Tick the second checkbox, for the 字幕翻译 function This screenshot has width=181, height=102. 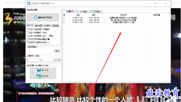coord(28,32)
